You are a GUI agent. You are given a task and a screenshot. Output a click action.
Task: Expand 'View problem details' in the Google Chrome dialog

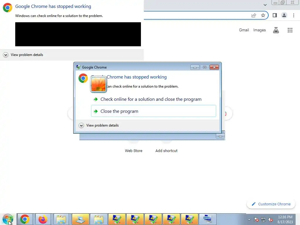[99, 125]
